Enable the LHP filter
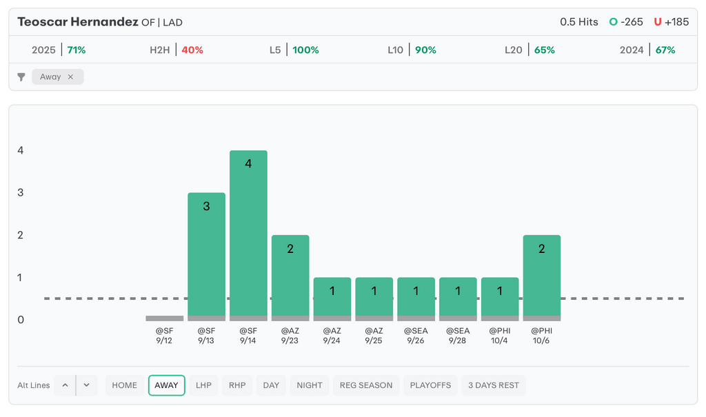 click(x=203, y=385)
